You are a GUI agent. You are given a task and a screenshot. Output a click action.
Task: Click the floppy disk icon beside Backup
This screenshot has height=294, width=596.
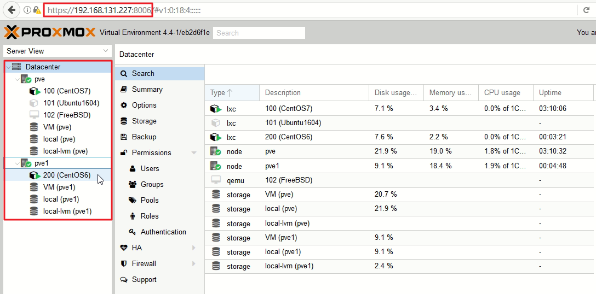[124, 137]
